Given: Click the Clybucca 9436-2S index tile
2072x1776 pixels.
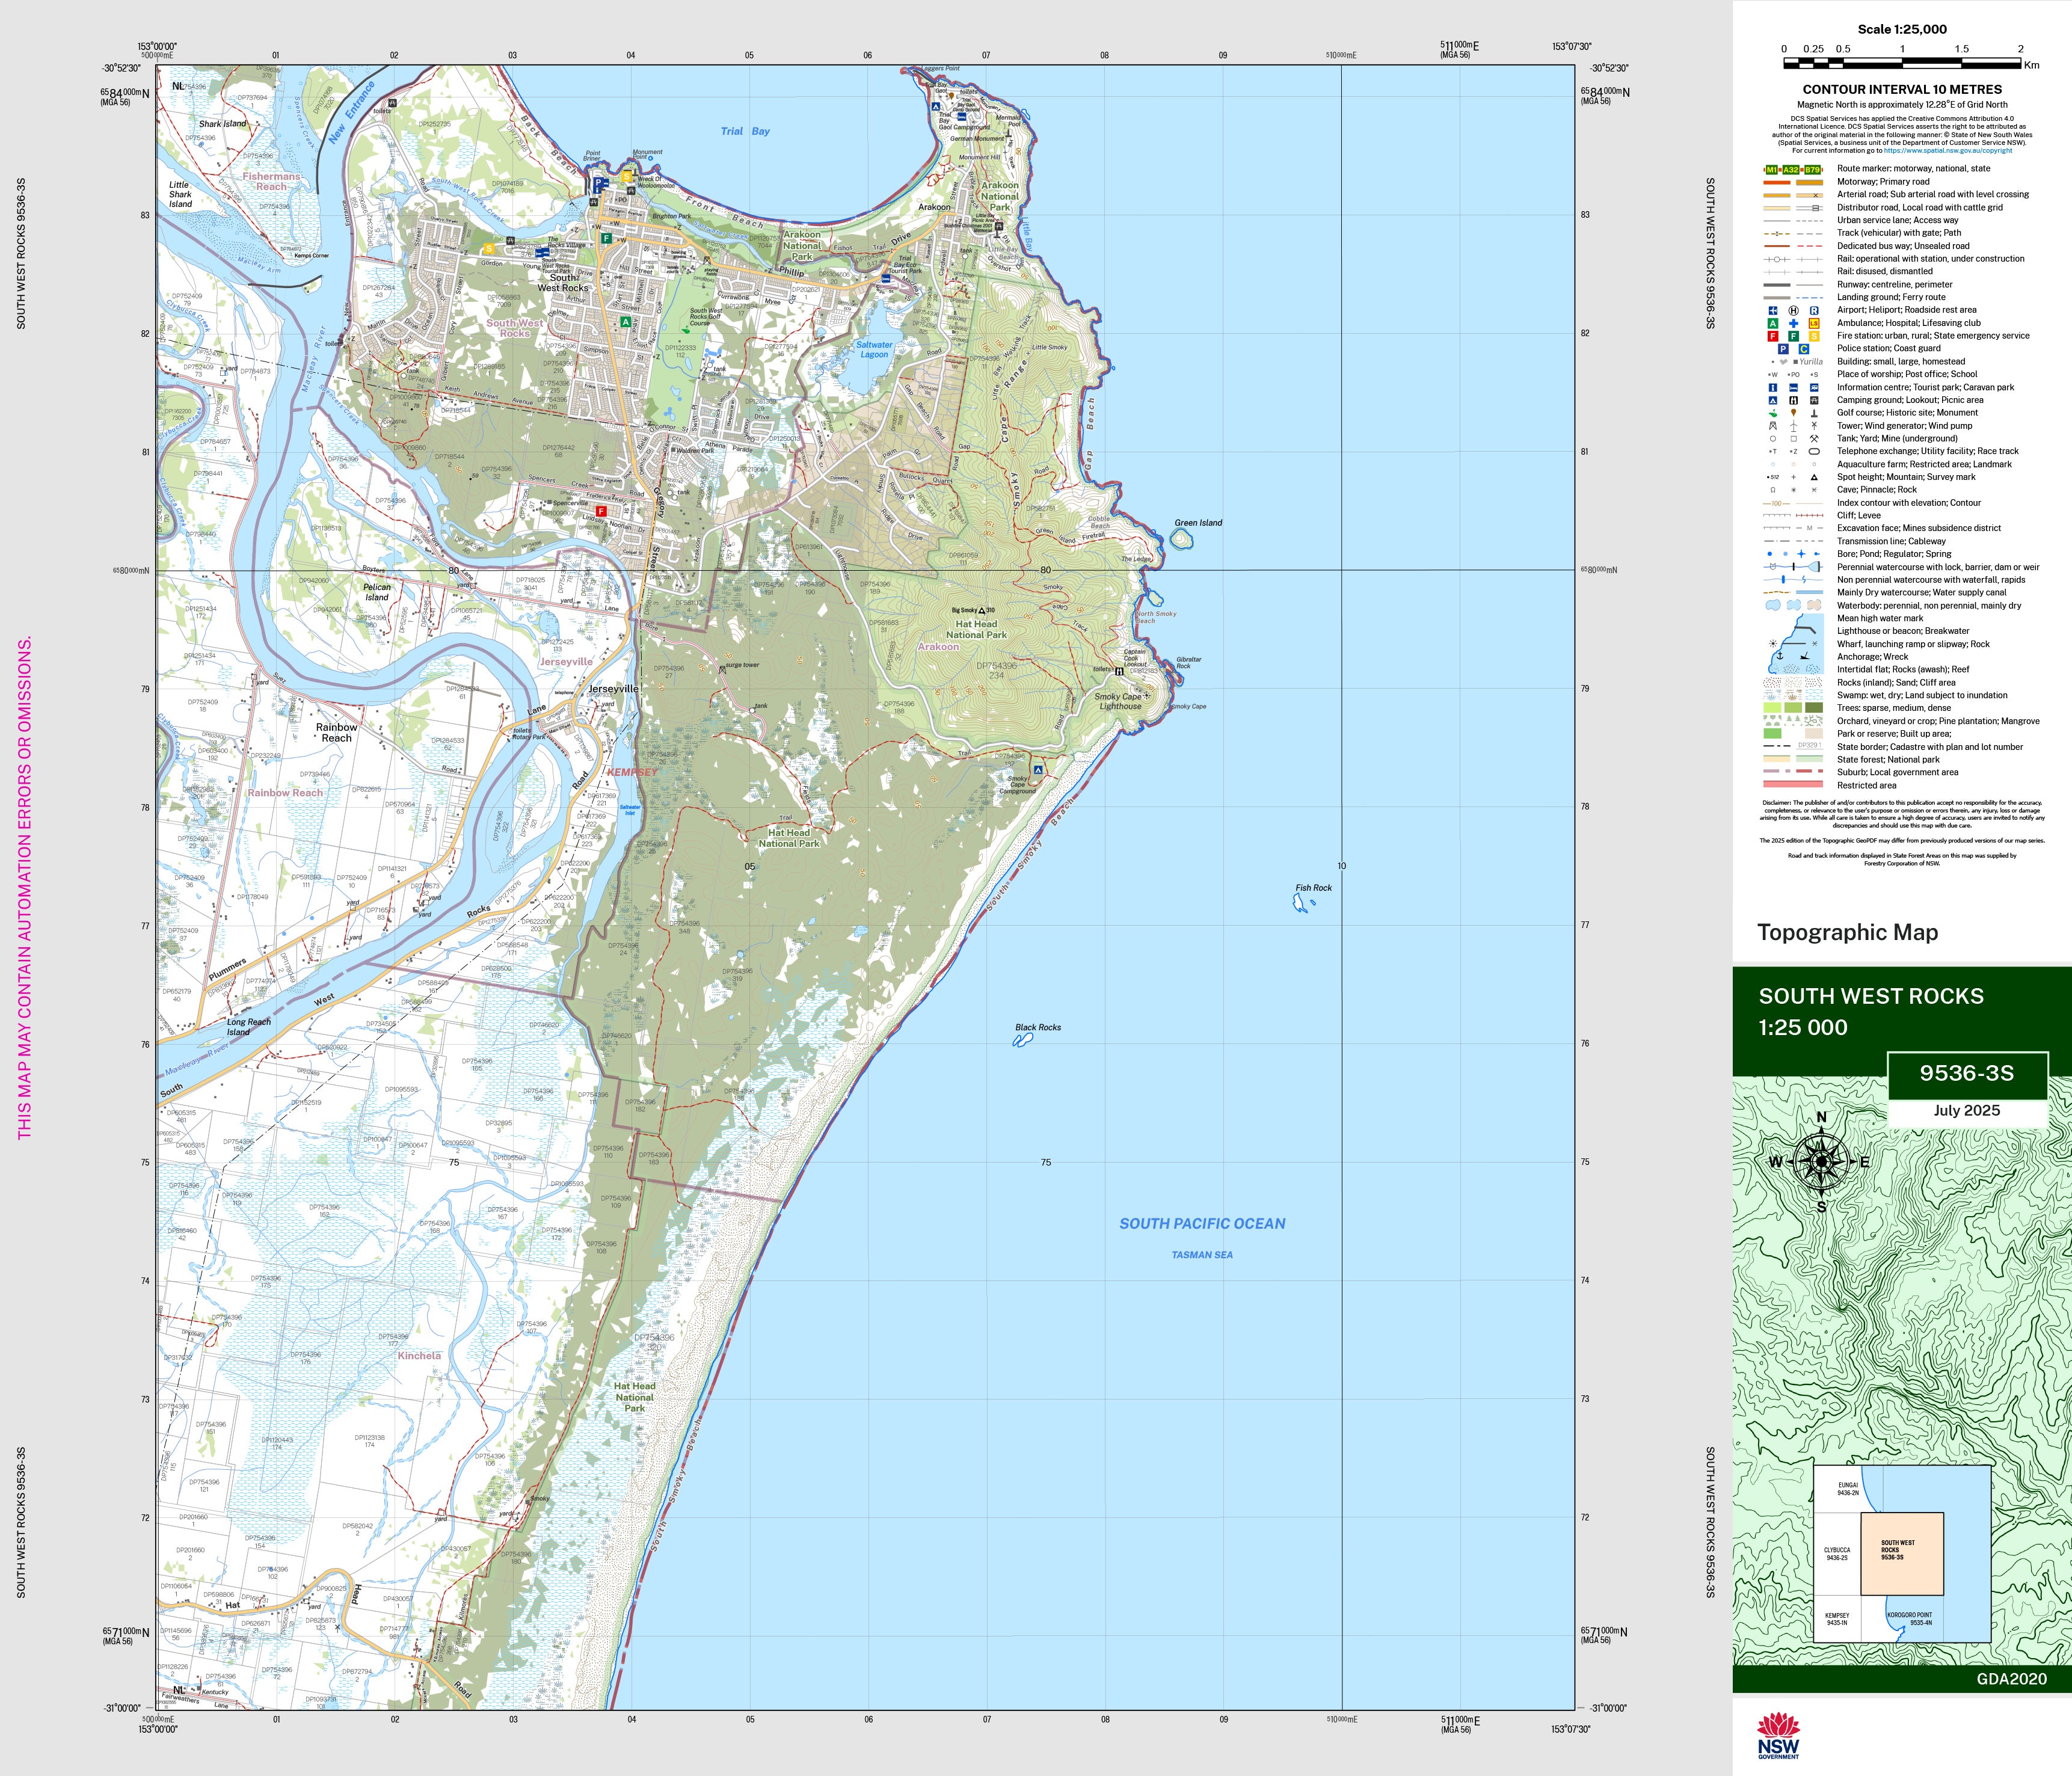Looking at the screenshot, I should 1837,1553.
